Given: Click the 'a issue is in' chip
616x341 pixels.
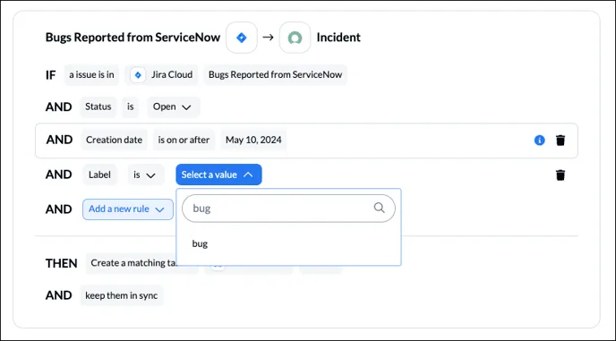Looking at the screenshot, I should [91, 74].
